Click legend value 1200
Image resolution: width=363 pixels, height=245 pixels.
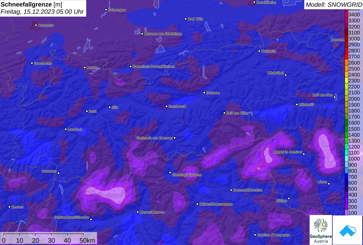[x=354, y=147]
